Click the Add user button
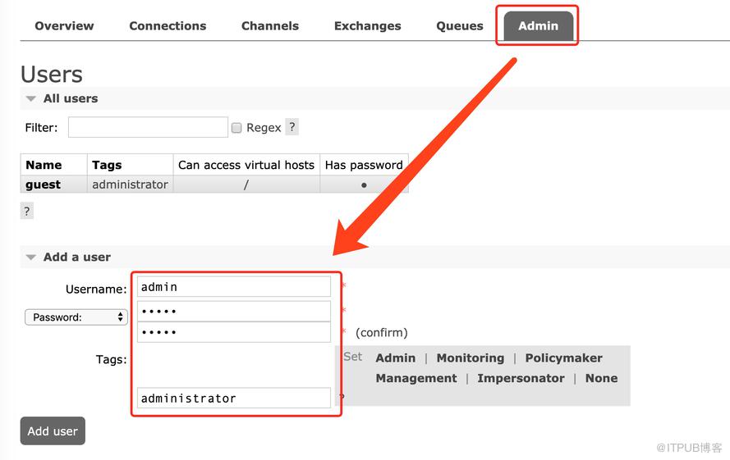 pos(53,431)
